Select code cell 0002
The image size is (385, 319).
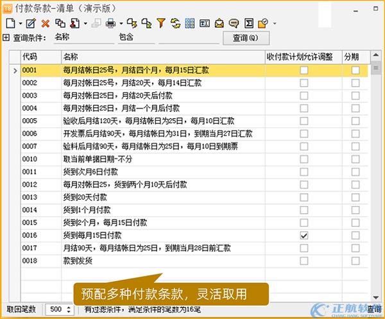coord(41,83)
